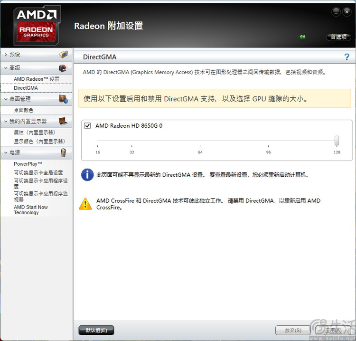
Task: Open the 首选项 preferences button
Action: 338,37
